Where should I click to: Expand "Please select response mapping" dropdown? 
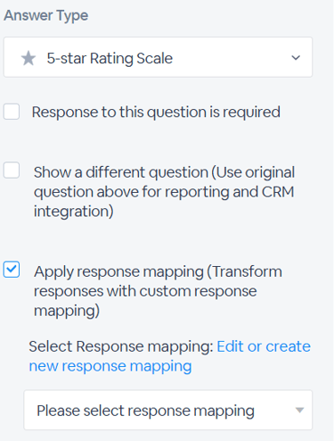coord(168,410)
